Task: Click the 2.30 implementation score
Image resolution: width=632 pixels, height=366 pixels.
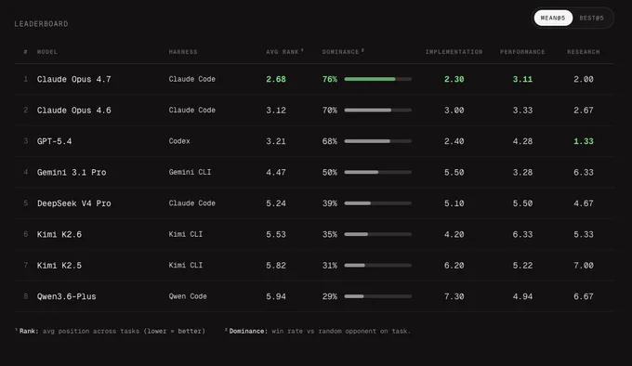Action: 454,79
